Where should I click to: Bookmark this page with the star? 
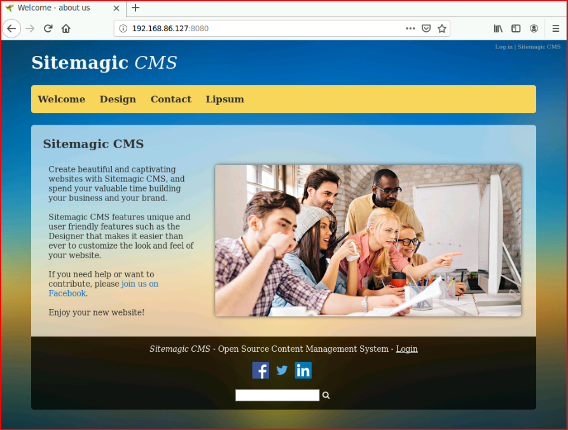point(442,28)
